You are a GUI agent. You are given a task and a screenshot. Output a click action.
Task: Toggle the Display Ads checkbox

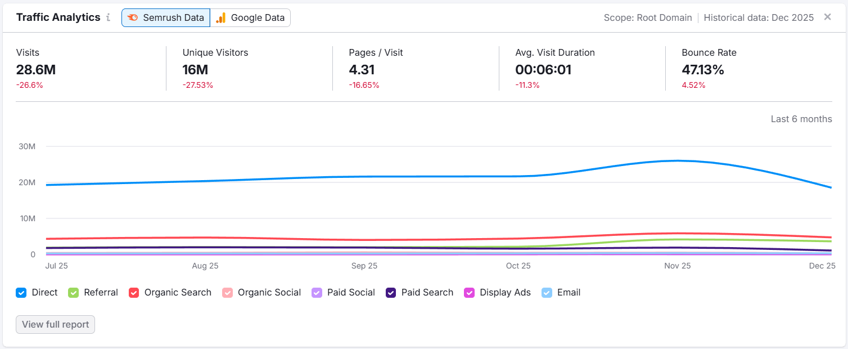[469, 293]
